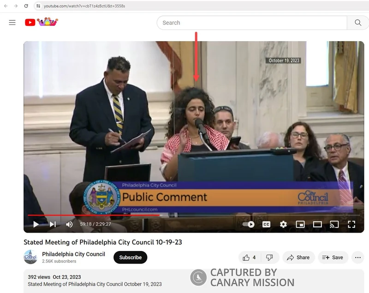
Task: Enable theater mode view
Action: pos(317,224)
